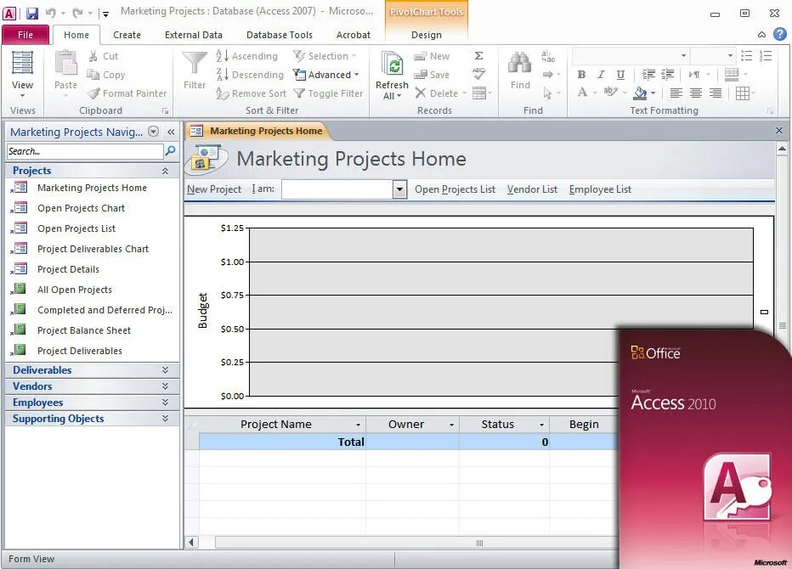This screenshot has width=792, height=569.
Task: Click Remove Sort icon
Action: pyautogui.click(x=223, y=93)
